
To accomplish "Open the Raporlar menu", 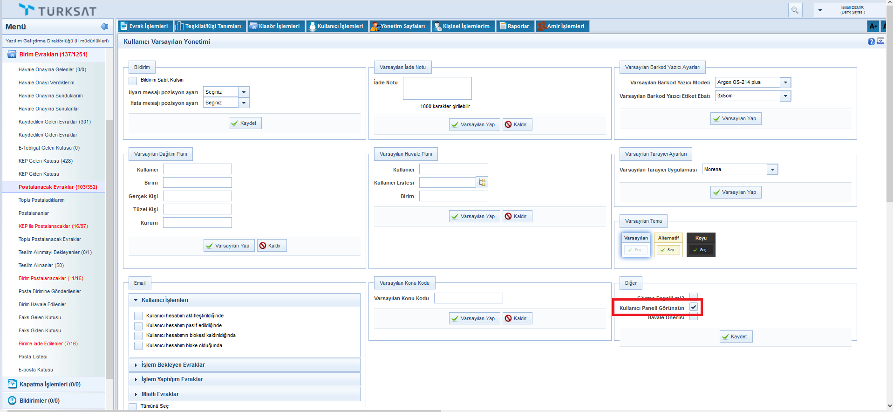I will click(x=514, y=26).
